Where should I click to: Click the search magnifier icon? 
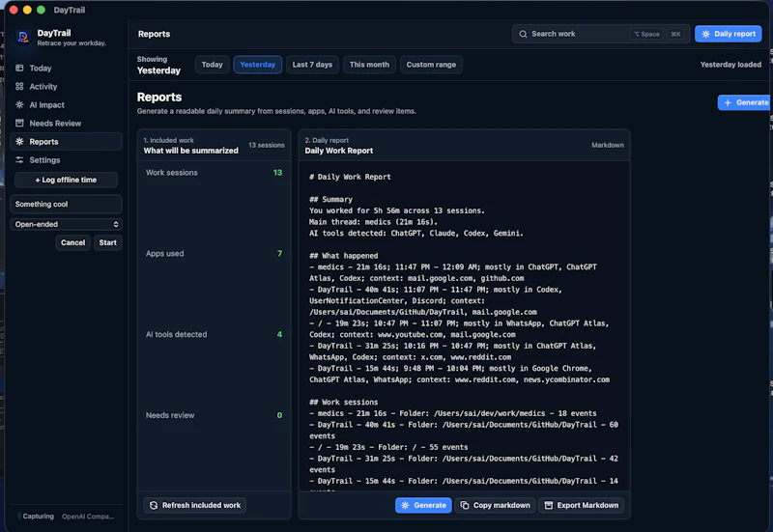tap(523, 34)
